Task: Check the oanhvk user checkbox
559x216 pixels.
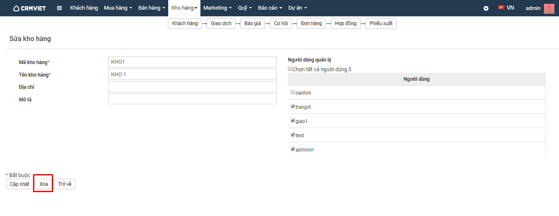Action: coord(293,92)
